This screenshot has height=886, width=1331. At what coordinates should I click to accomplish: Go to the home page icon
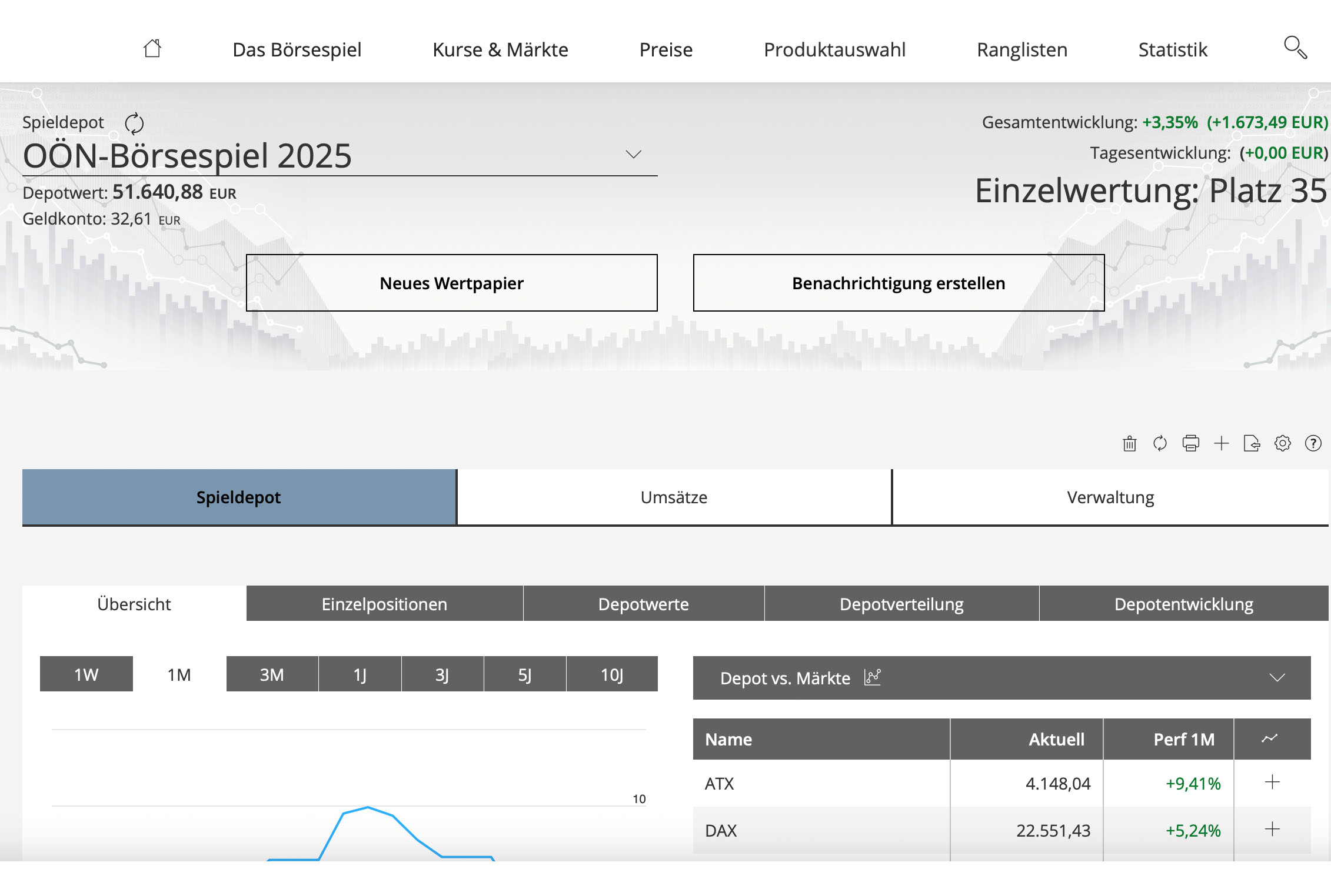click(x=152, y=48)
